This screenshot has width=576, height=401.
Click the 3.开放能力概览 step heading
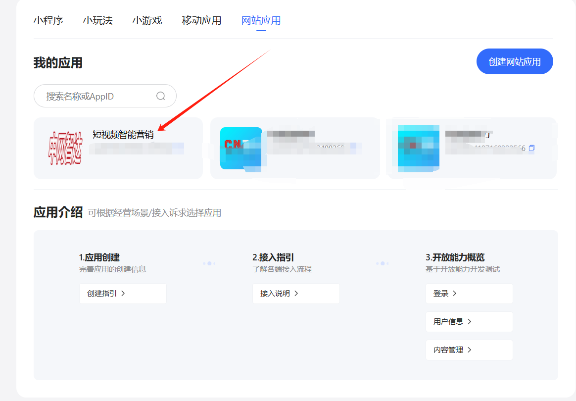[x=455, y=257]
